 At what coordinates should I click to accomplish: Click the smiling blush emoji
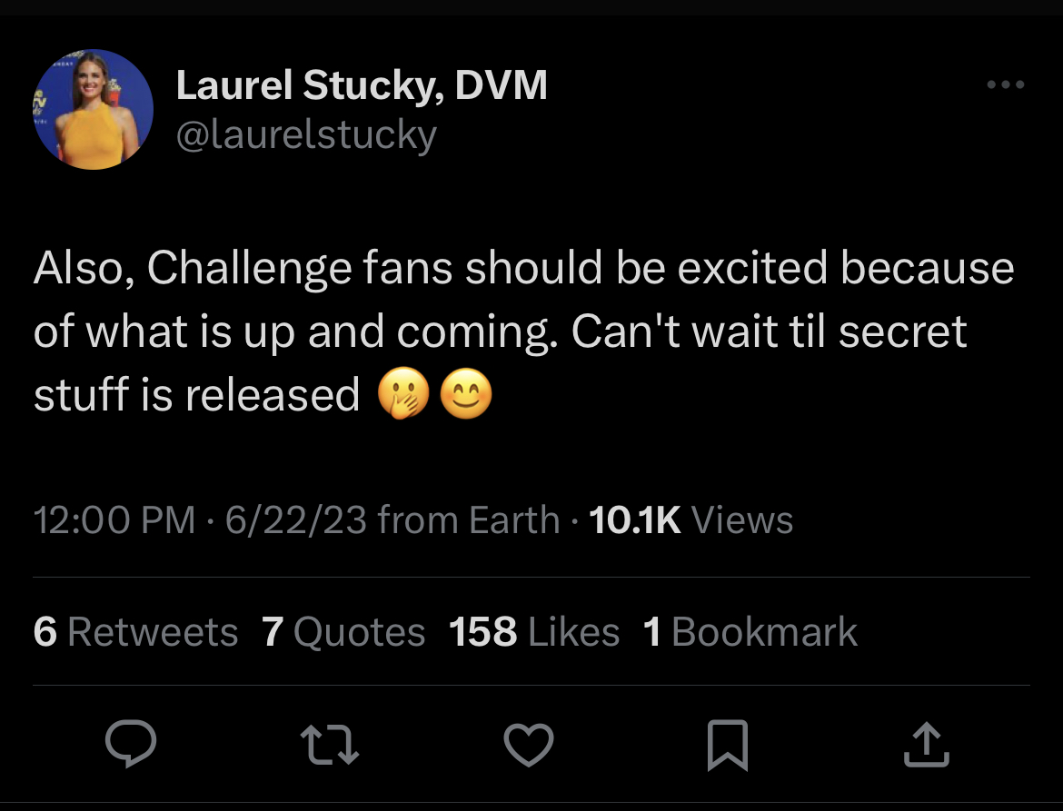point(466,393)
